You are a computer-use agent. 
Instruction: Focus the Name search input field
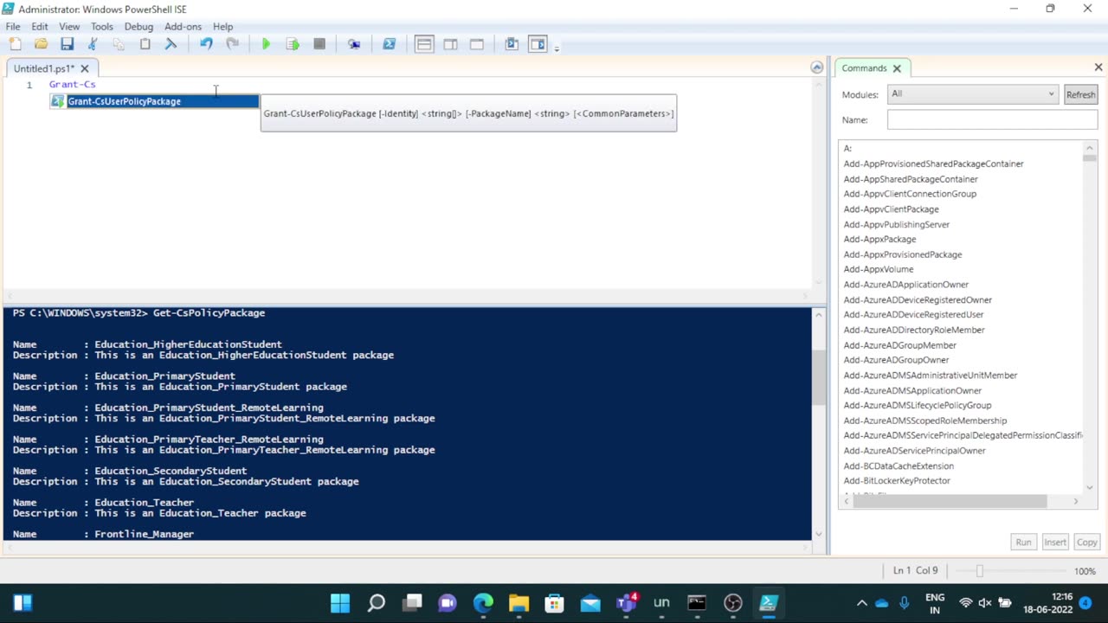(992, 120)
